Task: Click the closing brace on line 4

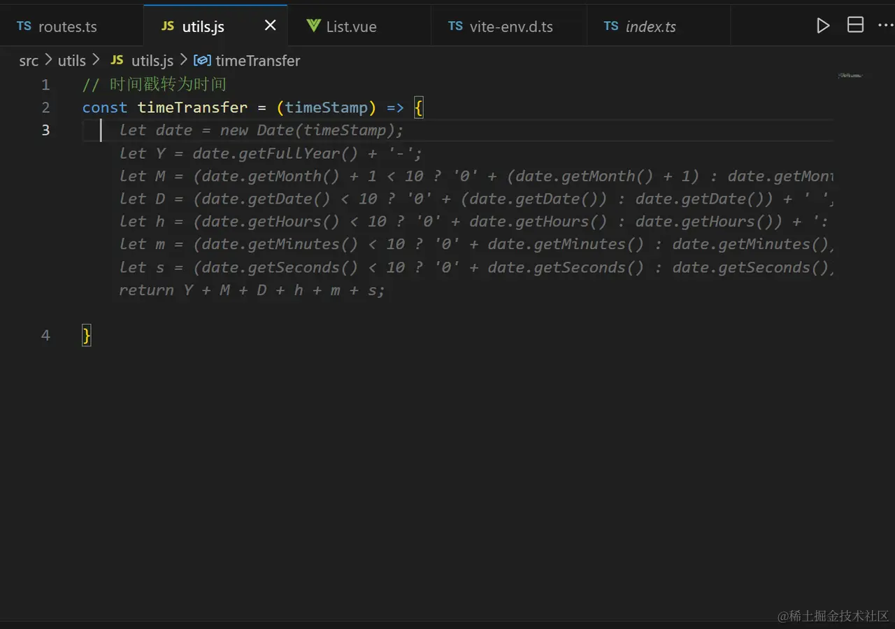Action: click(87, 336)
